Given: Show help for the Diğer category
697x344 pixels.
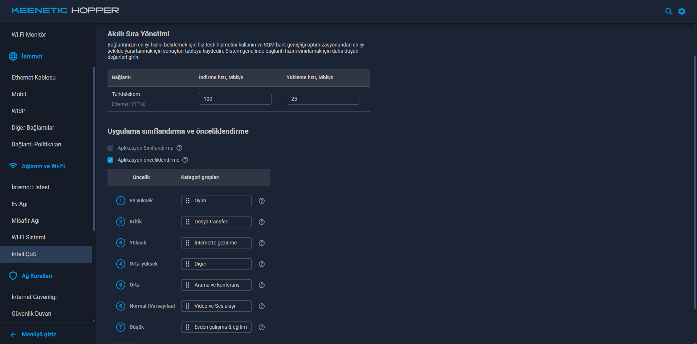Looking at the screenshot, I should click(262, 264).
